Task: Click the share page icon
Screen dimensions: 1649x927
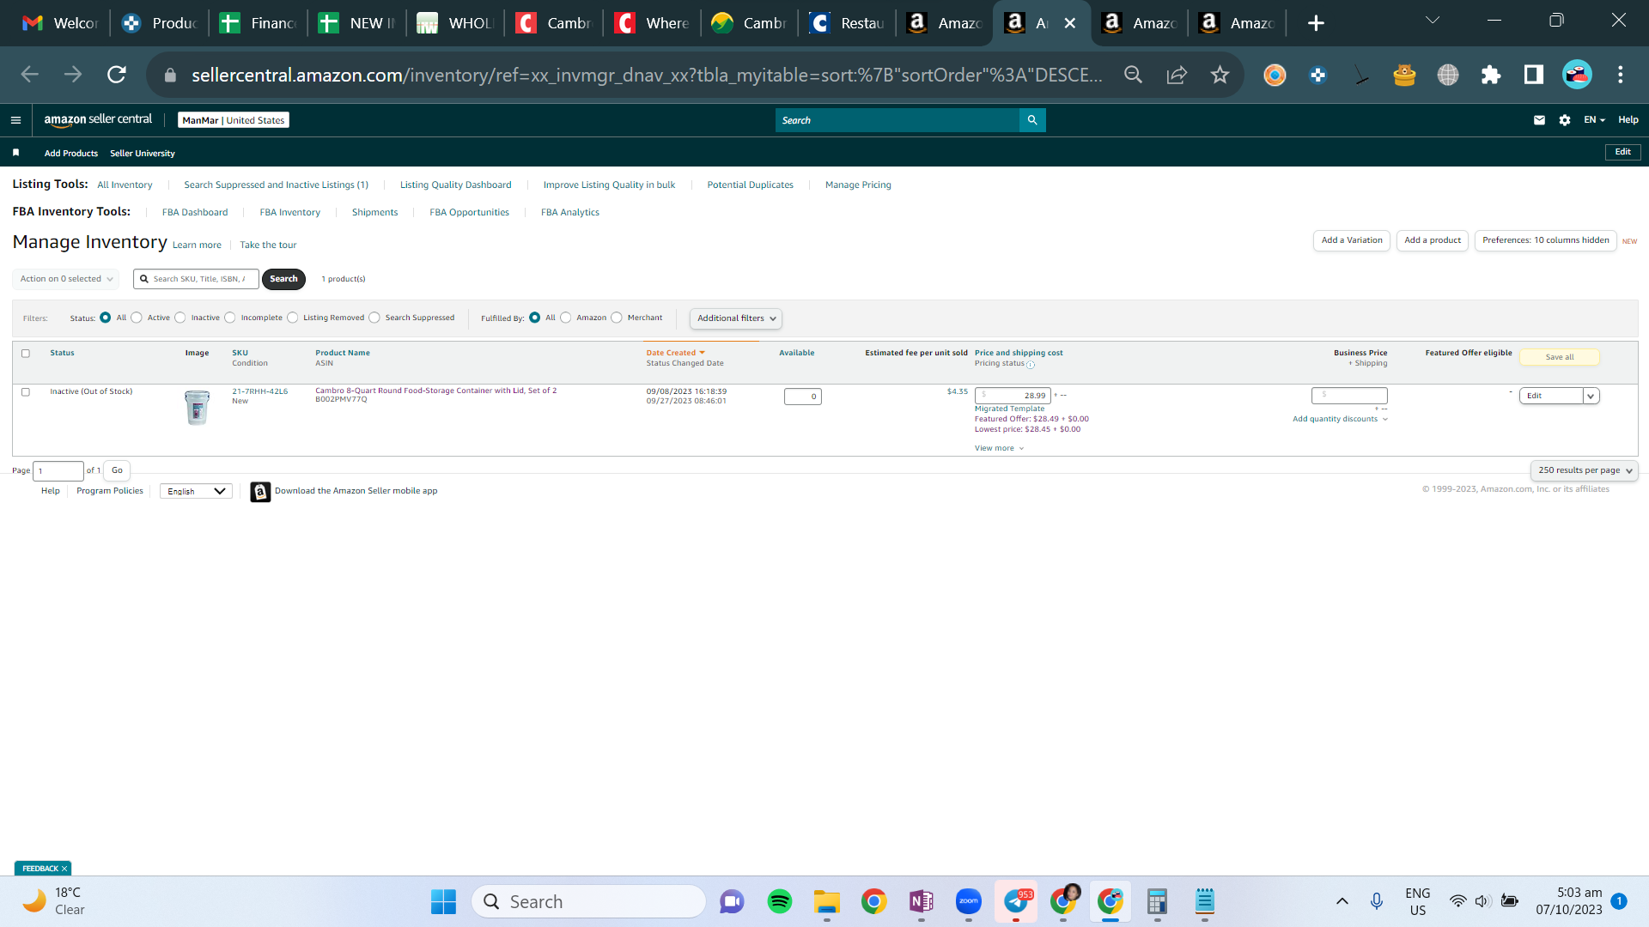Action: [1177, 75]
